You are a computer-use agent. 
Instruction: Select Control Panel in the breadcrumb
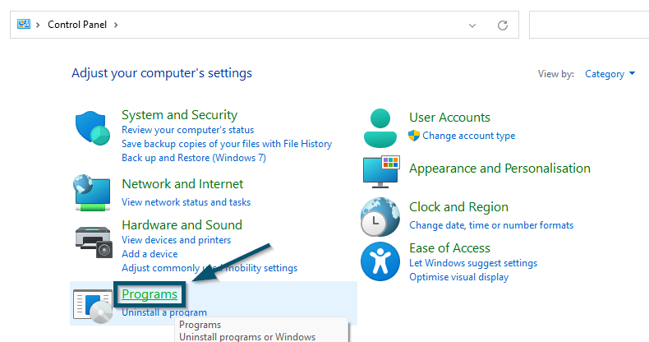point(77,25)
